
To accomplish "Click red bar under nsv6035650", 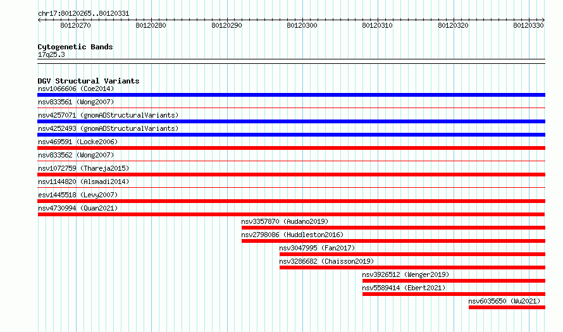I will tap(507, 307).
